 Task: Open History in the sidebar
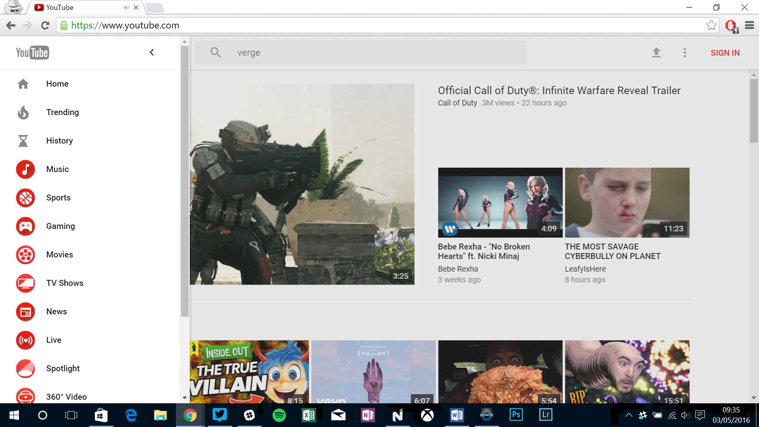point(59,141)
